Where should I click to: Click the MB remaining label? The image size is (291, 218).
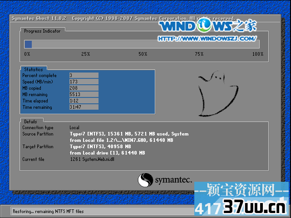[35, 94]
